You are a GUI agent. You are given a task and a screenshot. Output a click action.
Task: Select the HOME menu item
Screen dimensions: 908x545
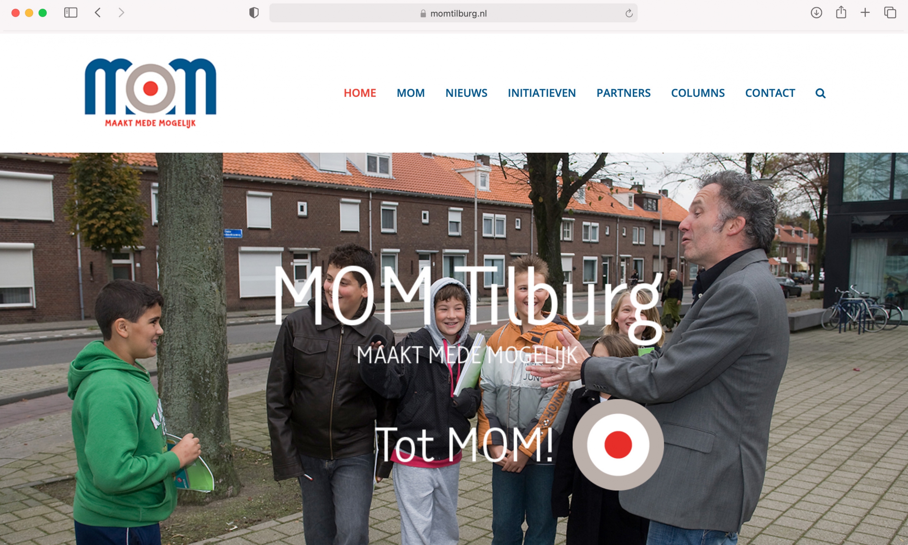(360, 93)
